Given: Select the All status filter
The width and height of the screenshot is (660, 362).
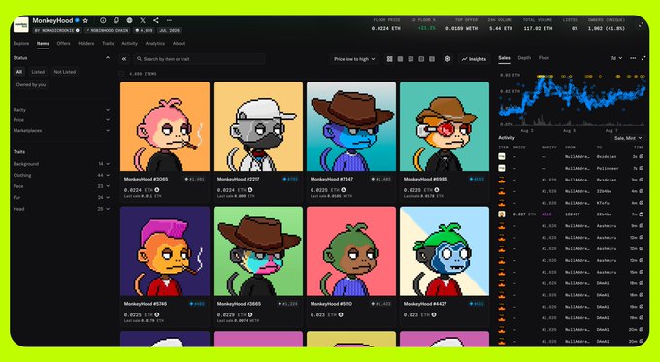Looking at the screenshot, I should [x=19, y=72].
